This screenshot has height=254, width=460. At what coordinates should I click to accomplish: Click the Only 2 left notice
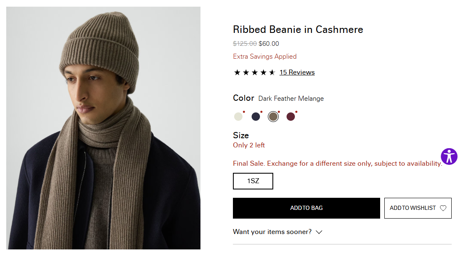point(249,145)
